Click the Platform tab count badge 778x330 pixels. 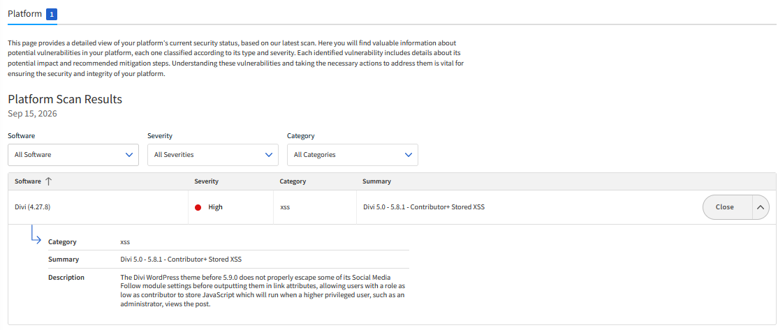click(x=52, y=15)
